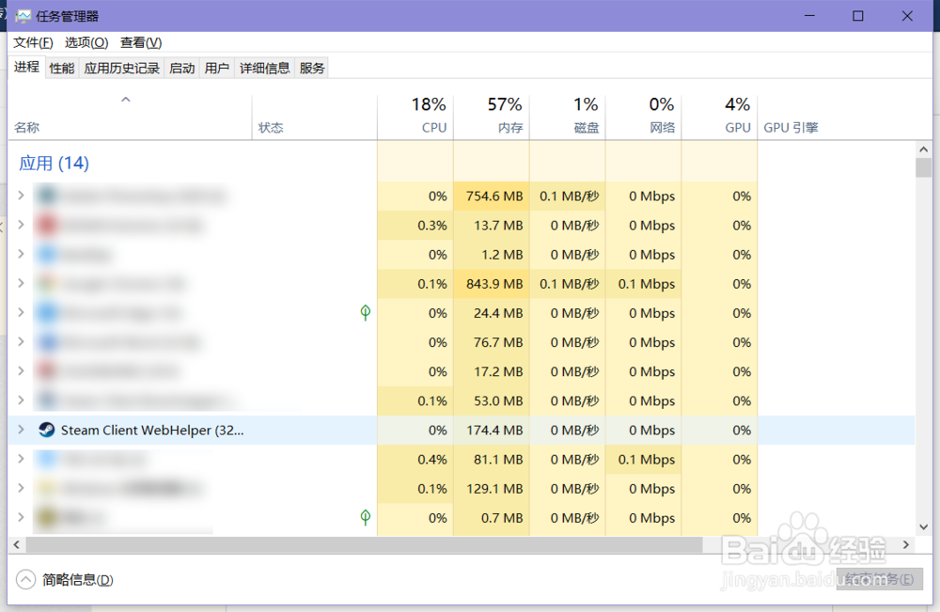Sort by the CPU 18% column header
This screenshot has height=612, width=940.
(415, 117)
